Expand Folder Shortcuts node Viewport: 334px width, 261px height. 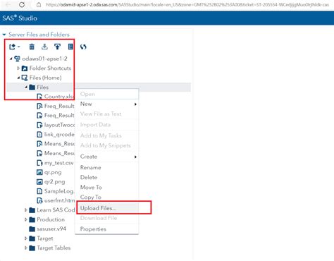point(18,68)
